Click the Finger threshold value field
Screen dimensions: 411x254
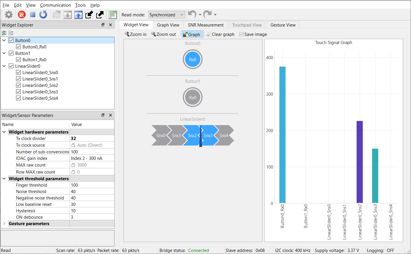point(92,185)
